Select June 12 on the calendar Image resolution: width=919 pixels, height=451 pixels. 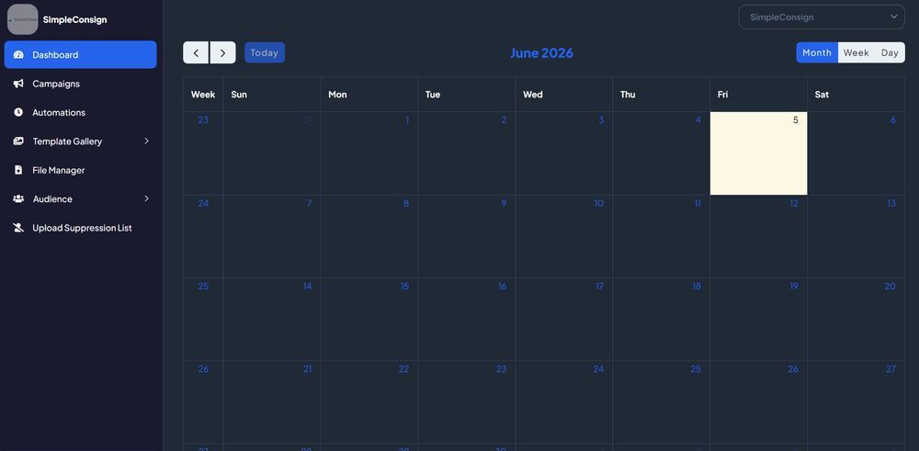tap(758, 237)
